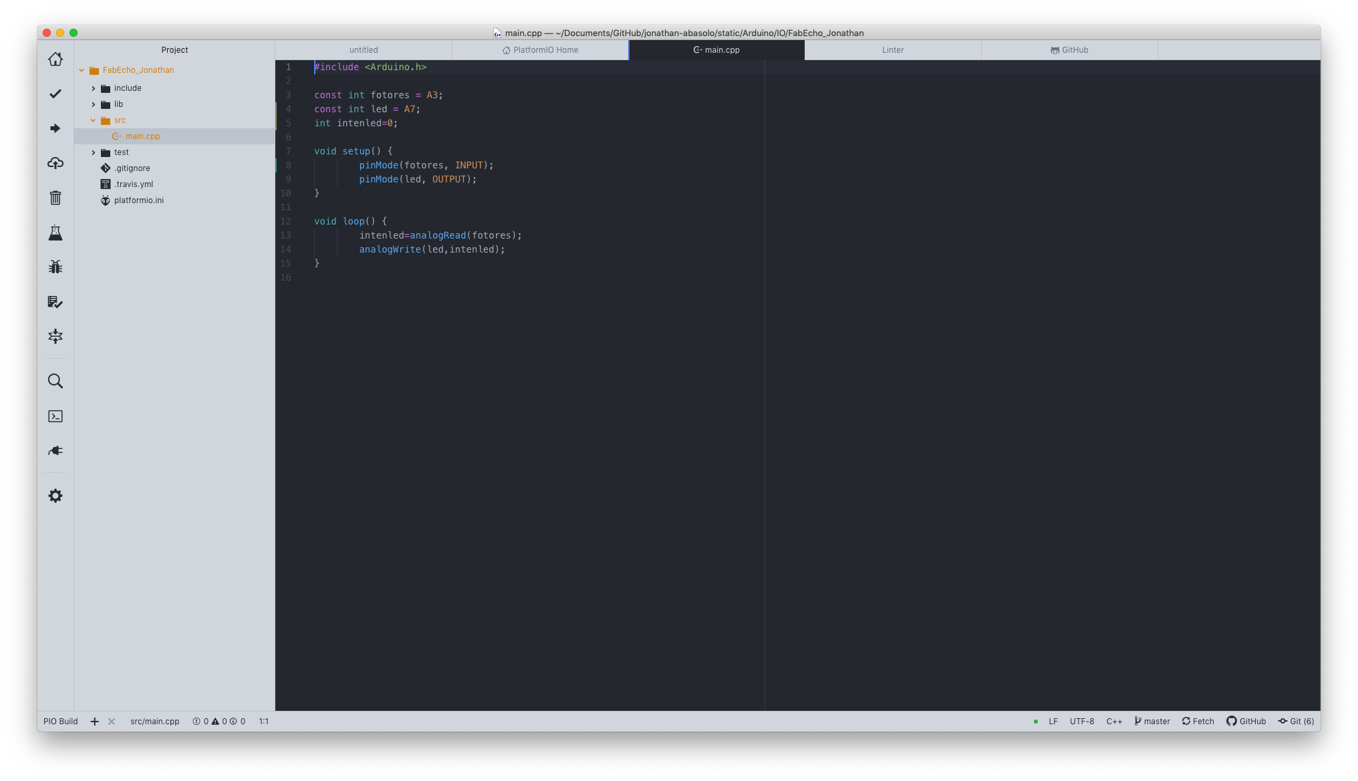Screen dimensions: 1358x781
Task: Open the .travis.yml file
Action: point(133,184)
